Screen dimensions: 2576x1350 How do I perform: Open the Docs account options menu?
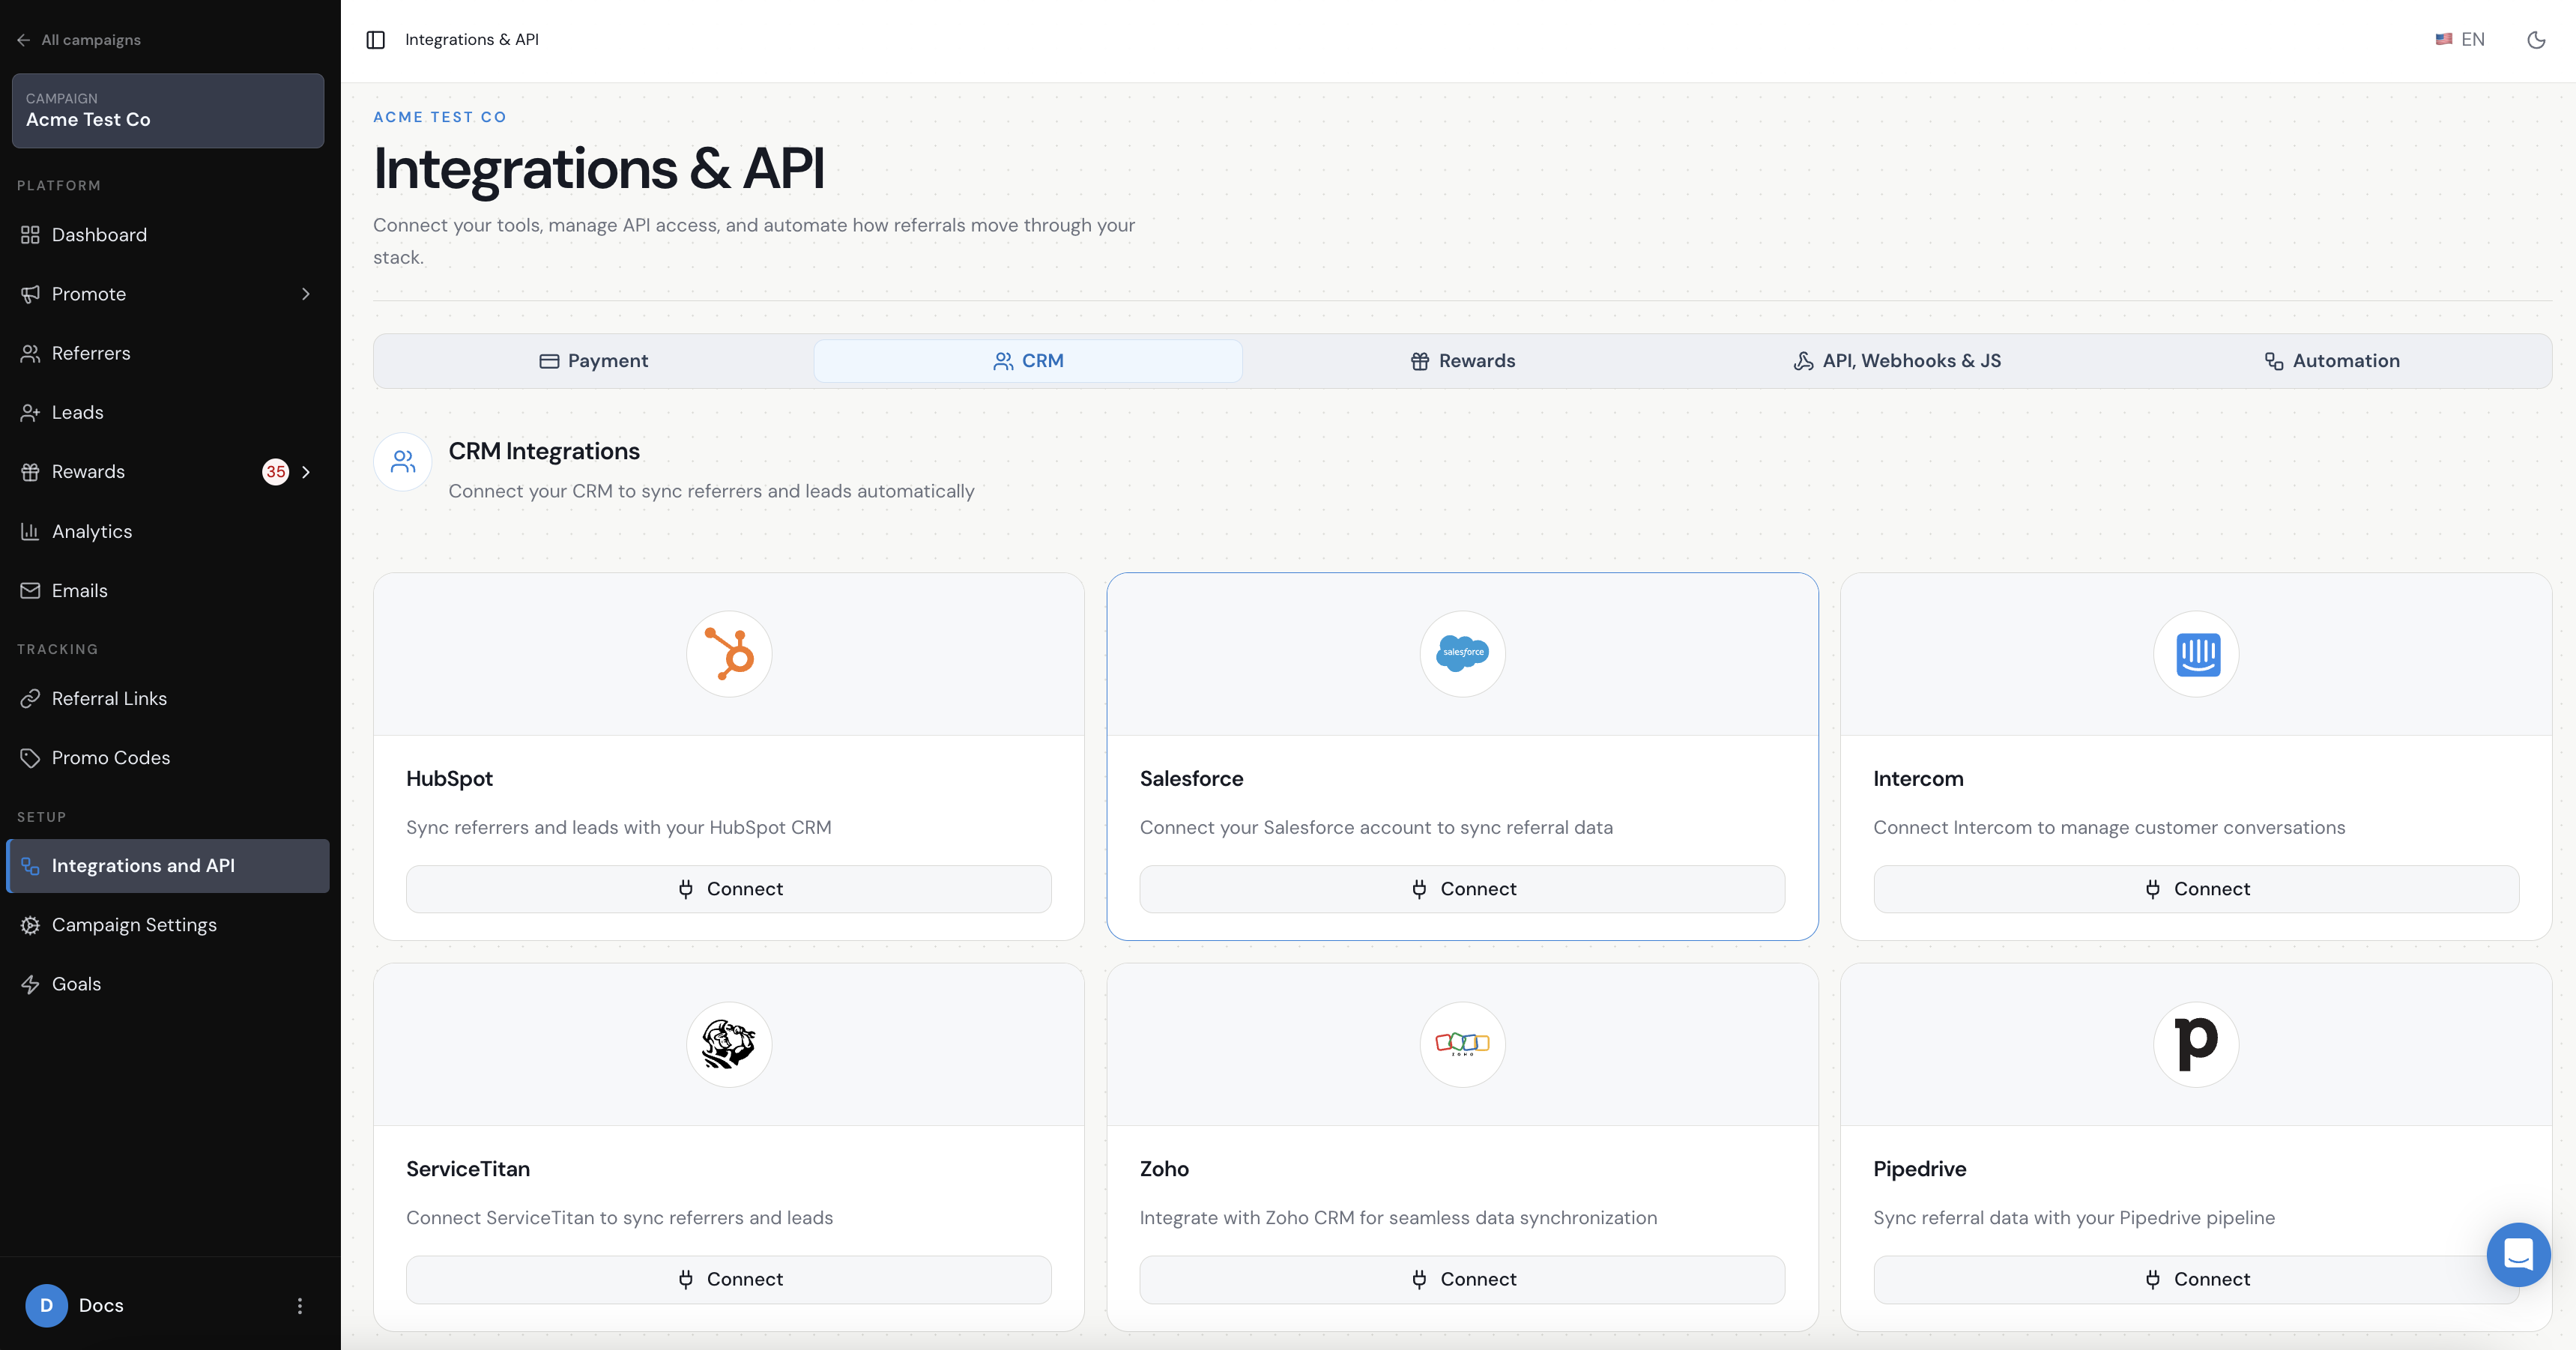coord(299,1305)
